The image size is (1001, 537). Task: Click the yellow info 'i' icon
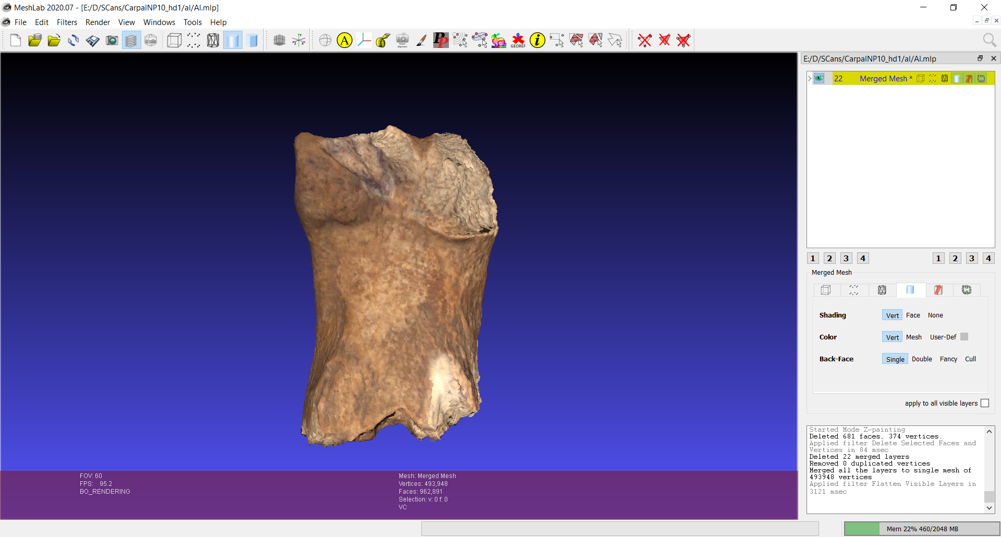[537, 40]
